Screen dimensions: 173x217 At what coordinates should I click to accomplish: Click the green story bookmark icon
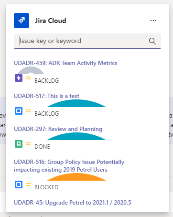point(19,144)
